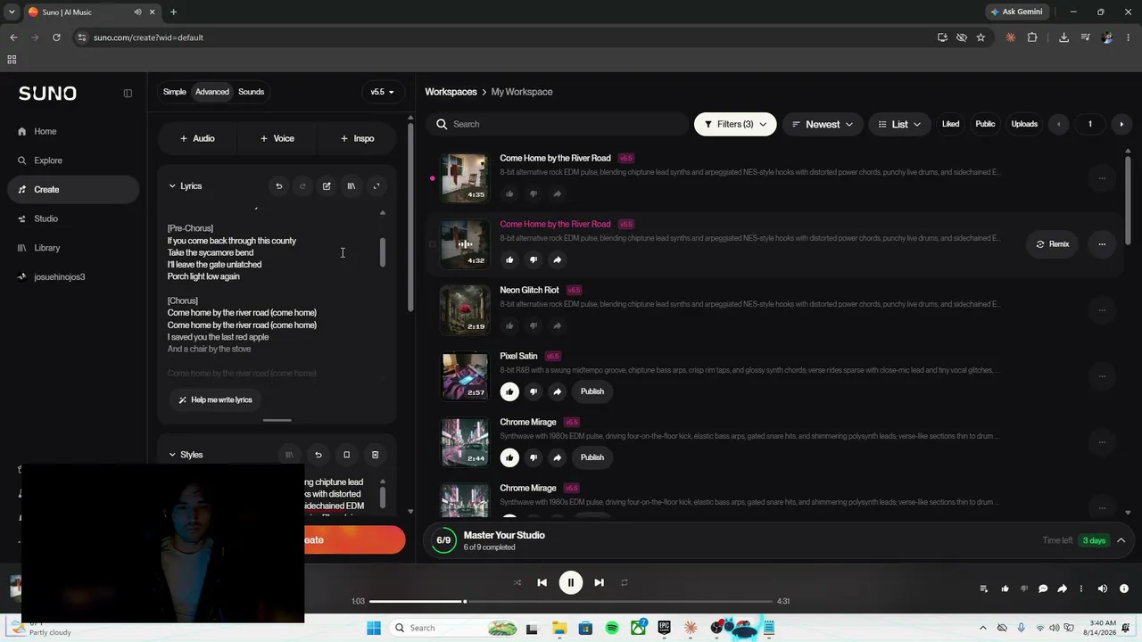Toggle the Public songs filter
This screenshot has height=642, width=1142.
[985, 124]
